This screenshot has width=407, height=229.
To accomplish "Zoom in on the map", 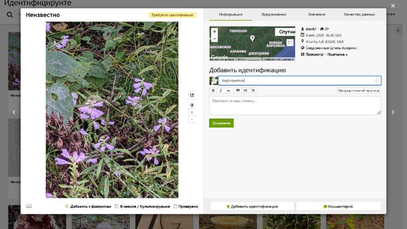I will [214, 31].
